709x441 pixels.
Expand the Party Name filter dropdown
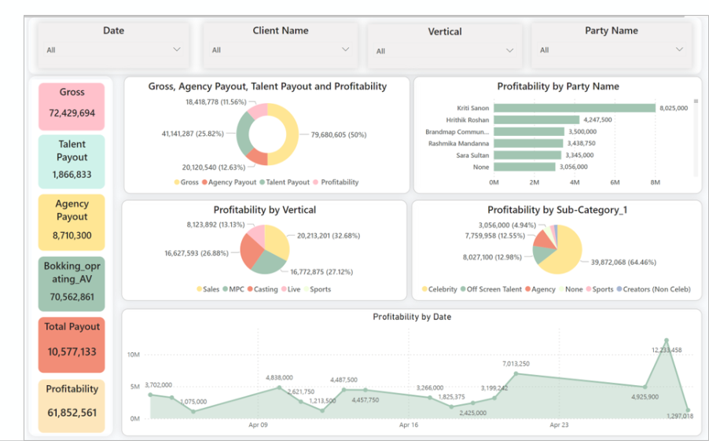[679, 50]
